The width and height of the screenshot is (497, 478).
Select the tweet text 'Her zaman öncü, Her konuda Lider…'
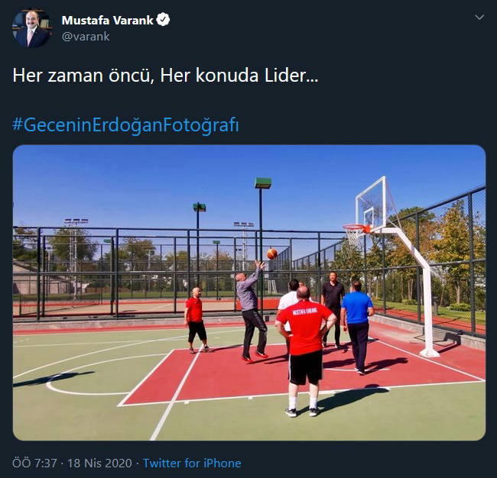pyautogui.click(x=165, y=76)
